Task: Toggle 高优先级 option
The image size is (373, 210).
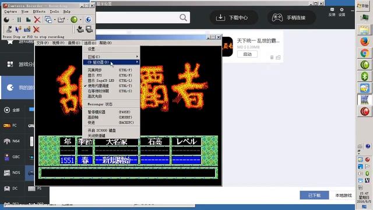Action: pyautogui.click(x=111, y=96)
